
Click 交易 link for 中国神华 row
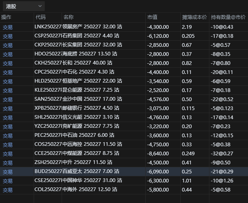tap(7, 181)
